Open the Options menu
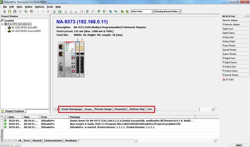The image size is (250, 147). pyautogui.click(x=39, y=7)
